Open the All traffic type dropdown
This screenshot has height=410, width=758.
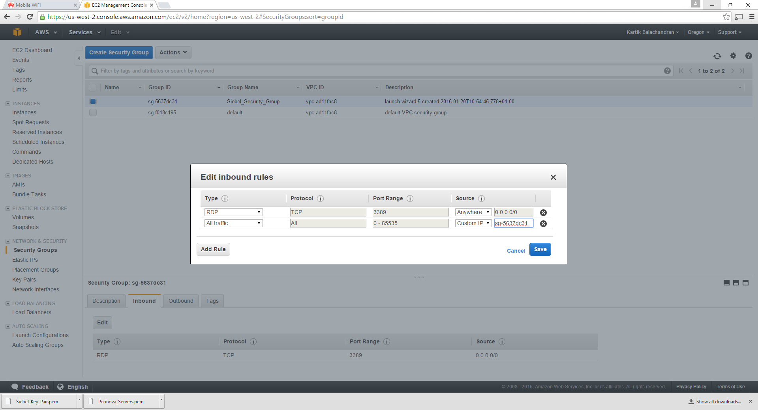pos(233,223)
